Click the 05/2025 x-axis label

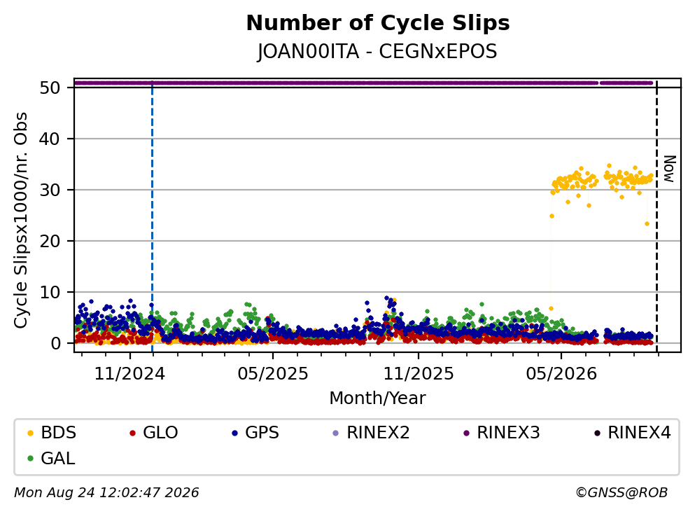tap(272, 374)
